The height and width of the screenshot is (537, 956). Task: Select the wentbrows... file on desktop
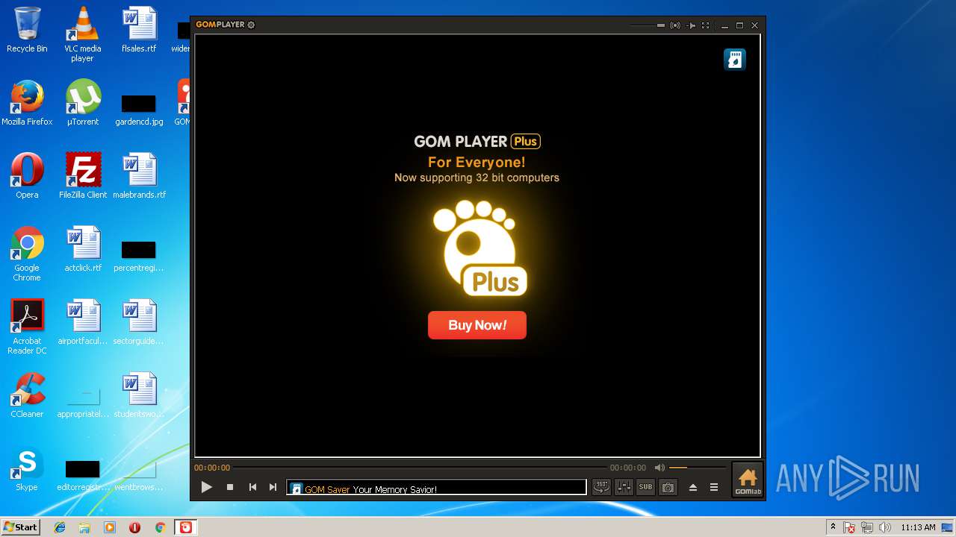[139, 474]
